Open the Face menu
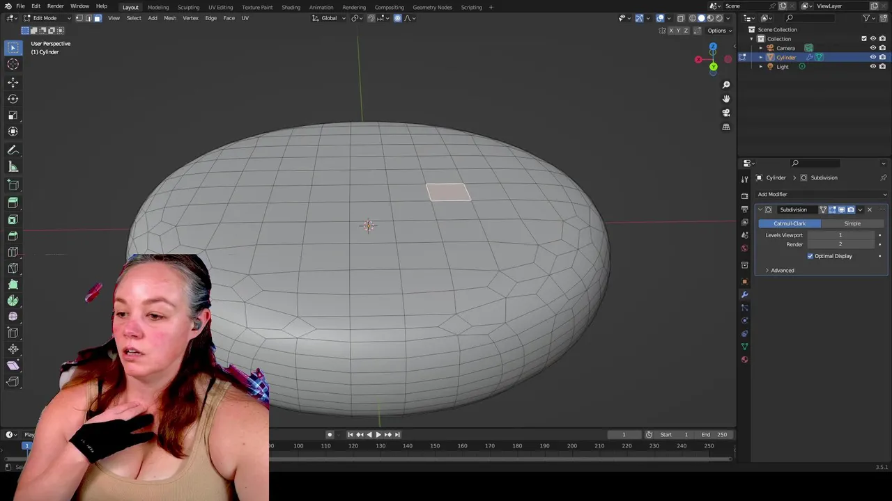The image size is (892, 501). pos(229,18)
